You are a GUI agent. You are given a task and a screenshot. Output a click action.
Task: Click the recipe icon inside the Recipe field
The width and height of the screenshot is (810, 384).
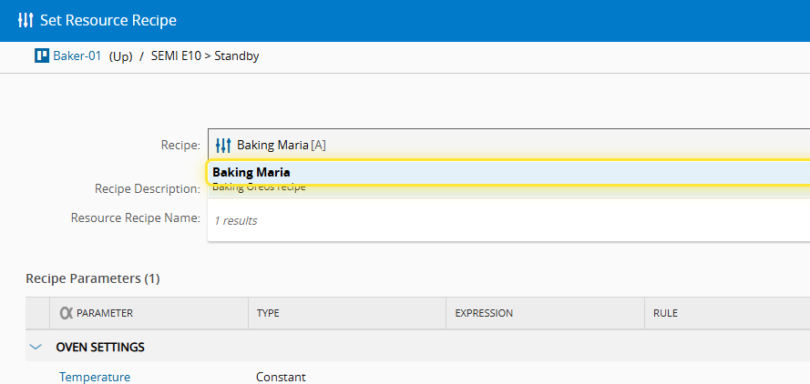point(223,145)
